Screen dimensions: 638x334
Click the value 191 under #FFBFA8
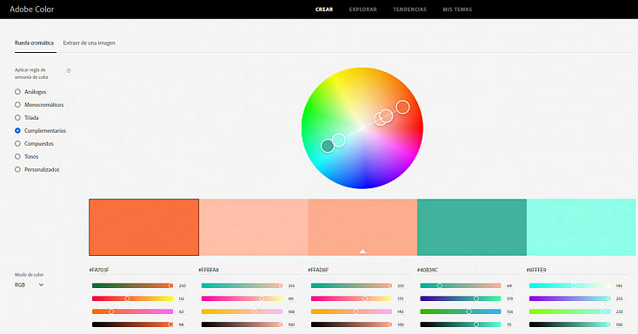291,299
